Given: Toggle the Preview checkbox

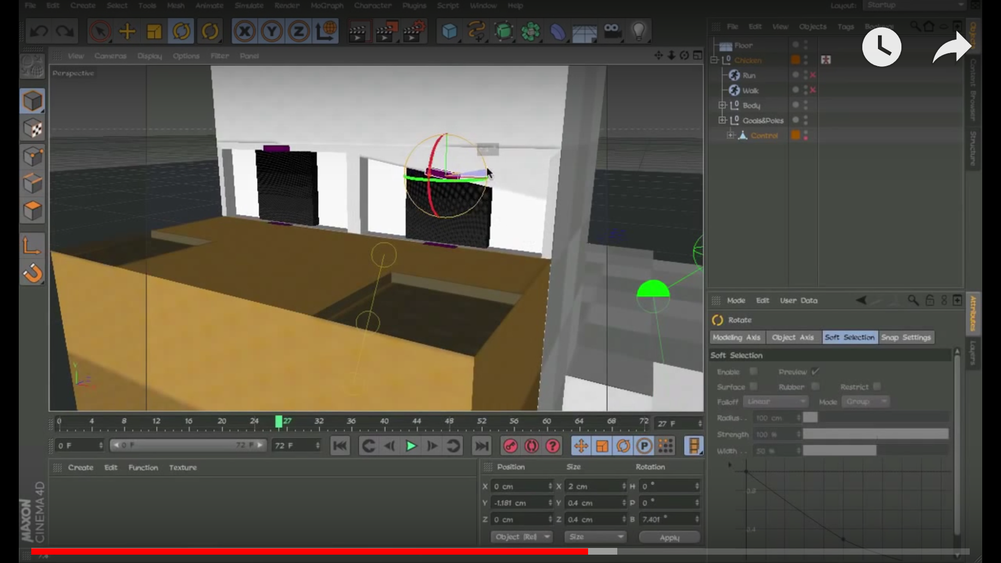Looking at the screenshot, I should pos(815,371).
